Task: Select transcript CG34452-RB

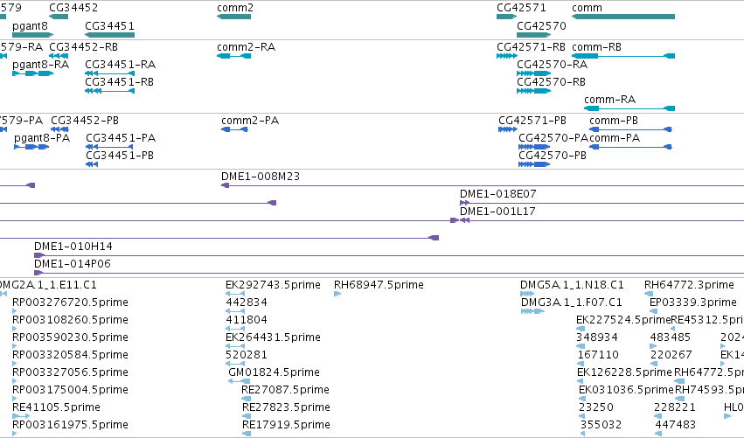Action: click(59, 56)
